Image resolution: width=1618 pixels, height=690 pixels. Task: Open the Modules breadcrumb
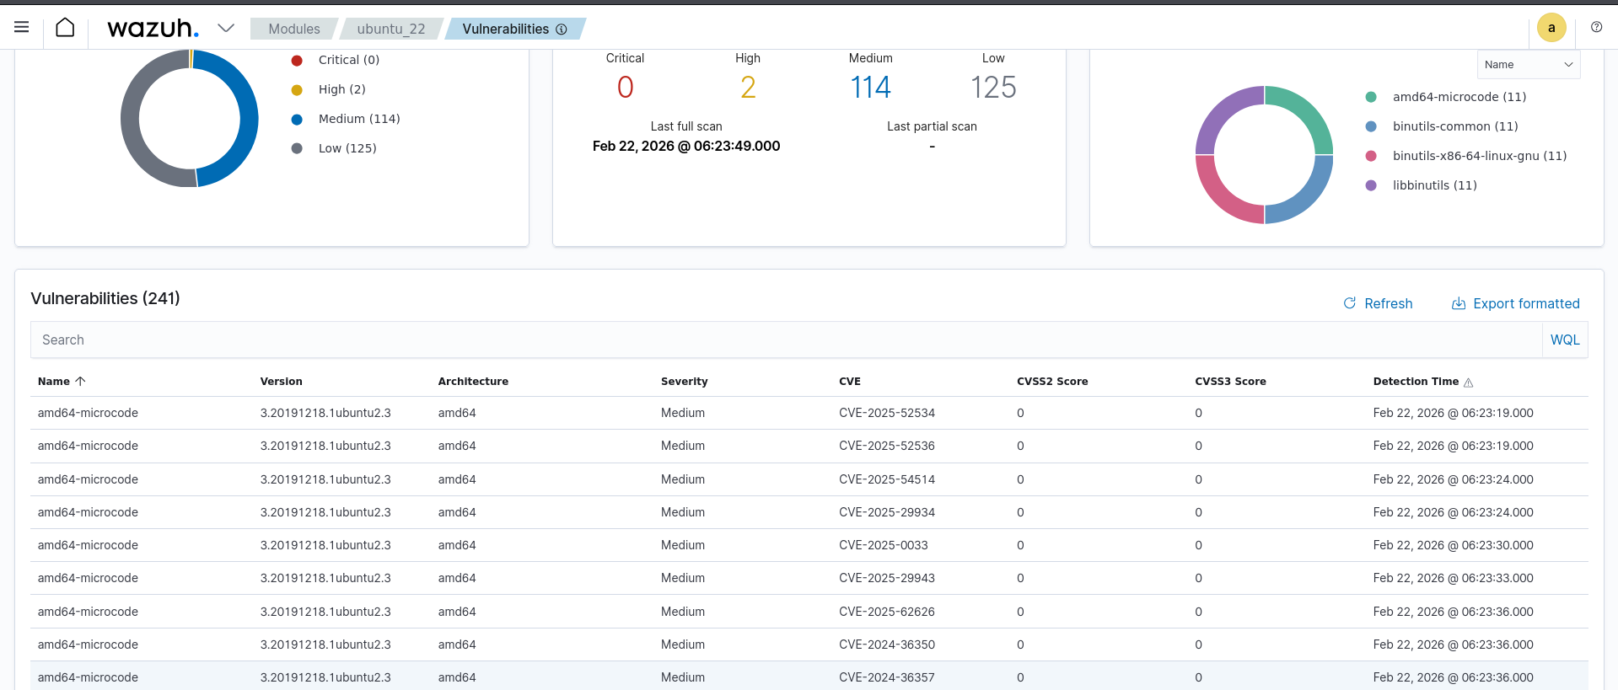(294, 29)
